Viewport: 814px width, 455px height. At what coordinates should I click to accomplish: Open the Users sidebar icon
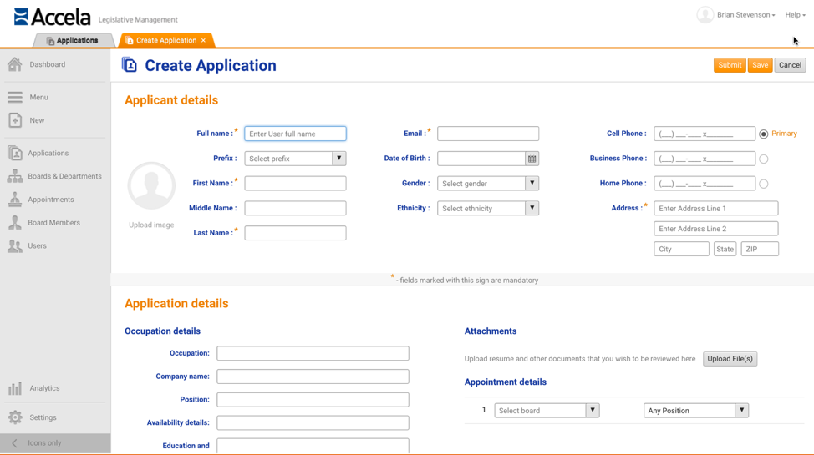pyautogui.click(x=15, y=246)
